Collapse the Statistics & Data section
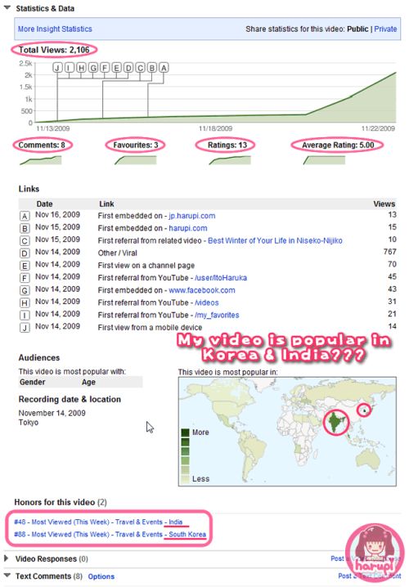This screenshot has width=409, height=587. tap(7, 8)
